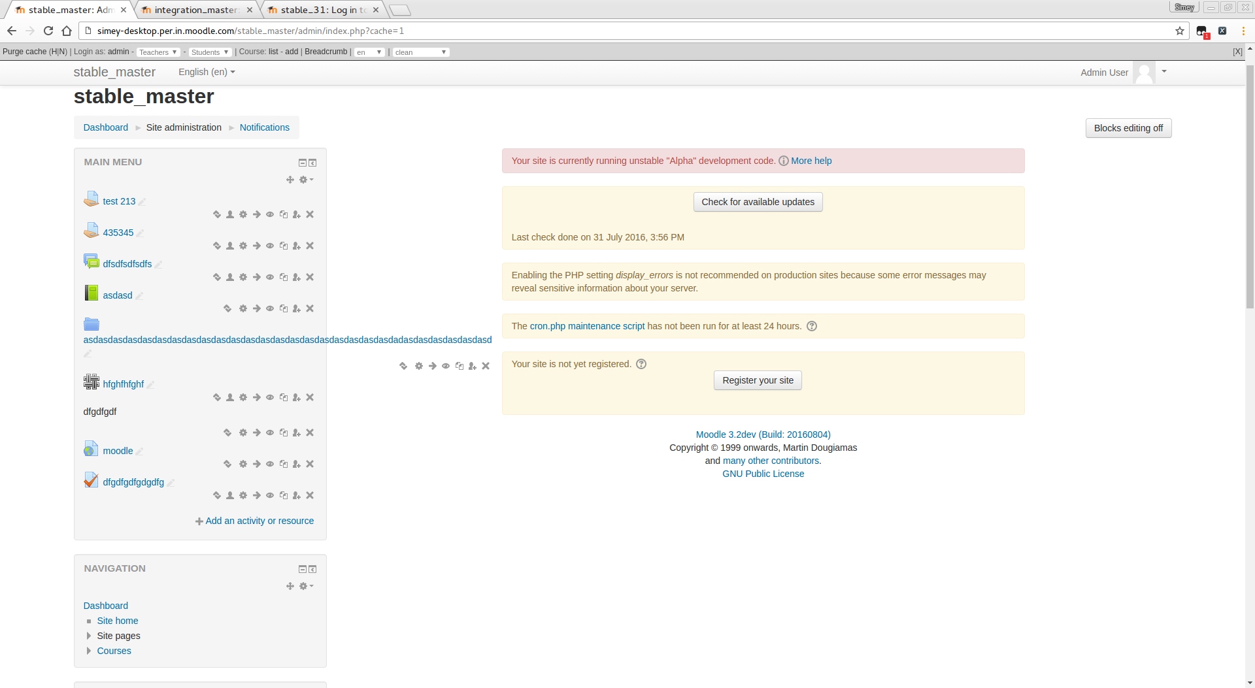Click group mode icon for hfghfhfghf
The image size is (1255, 688).
tap(230, 397)
